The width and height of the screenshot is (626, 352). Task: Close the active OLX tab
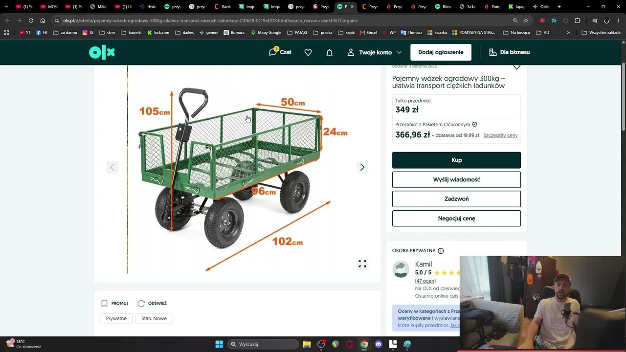pos(352,7)
